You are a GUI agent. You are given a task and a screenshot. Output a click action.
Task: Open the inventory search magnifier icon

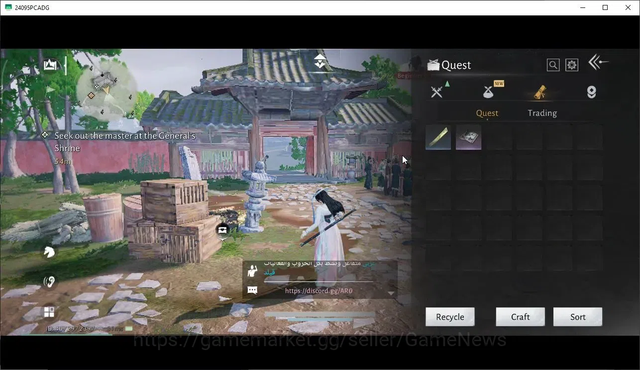553,65
